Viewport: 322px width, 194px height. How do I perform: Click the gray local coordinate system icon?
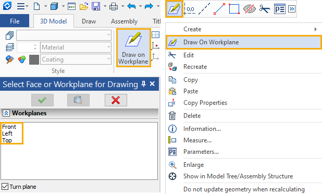pos(155,57)
